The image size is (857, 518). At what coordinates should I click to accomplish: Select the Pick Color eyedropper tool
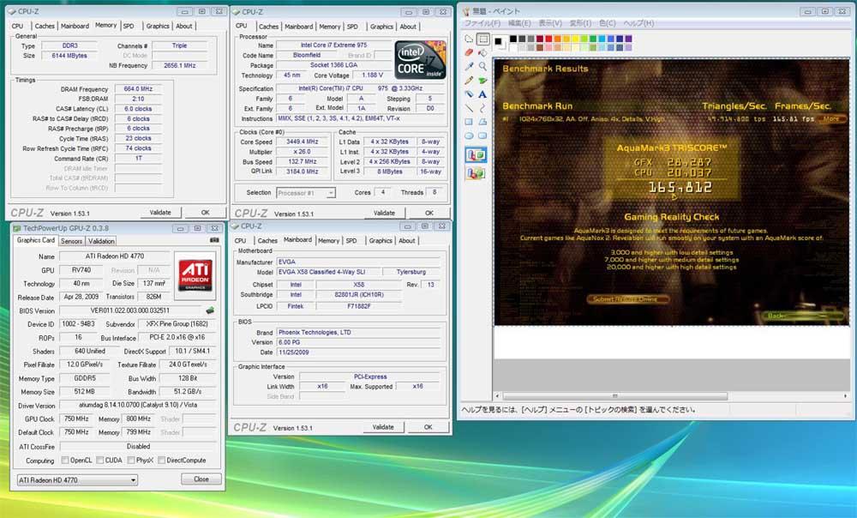coord(469,66)
